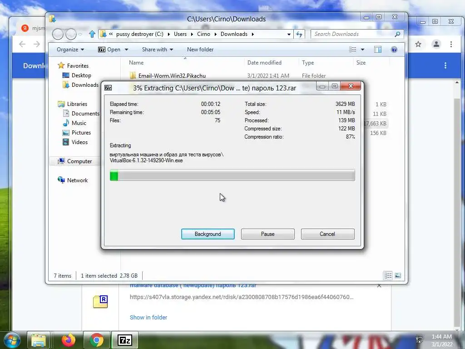Select Desktop in navigation pane

point(81,75)
